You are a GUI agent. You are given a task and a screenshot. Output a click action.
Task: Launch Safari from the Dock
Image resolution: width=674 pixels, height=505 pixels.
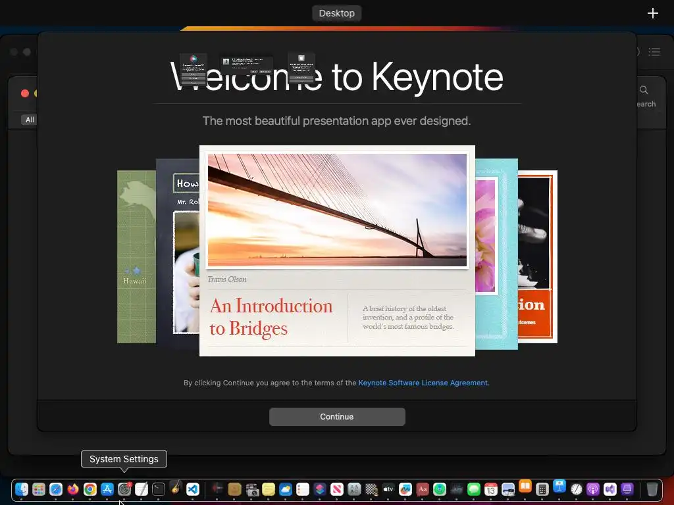pyautogui.click(x=56, y=489)
